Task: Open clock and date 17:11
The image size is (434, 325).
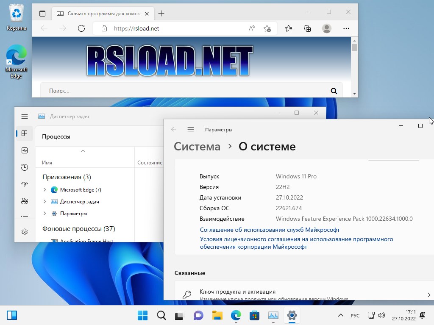Action: 404,315
